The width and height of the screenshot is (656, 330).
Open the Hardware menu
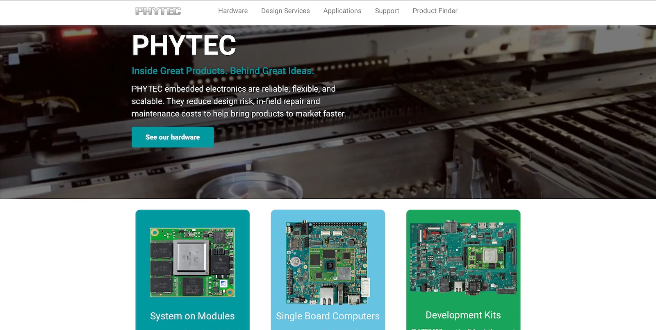click(233, 11)
